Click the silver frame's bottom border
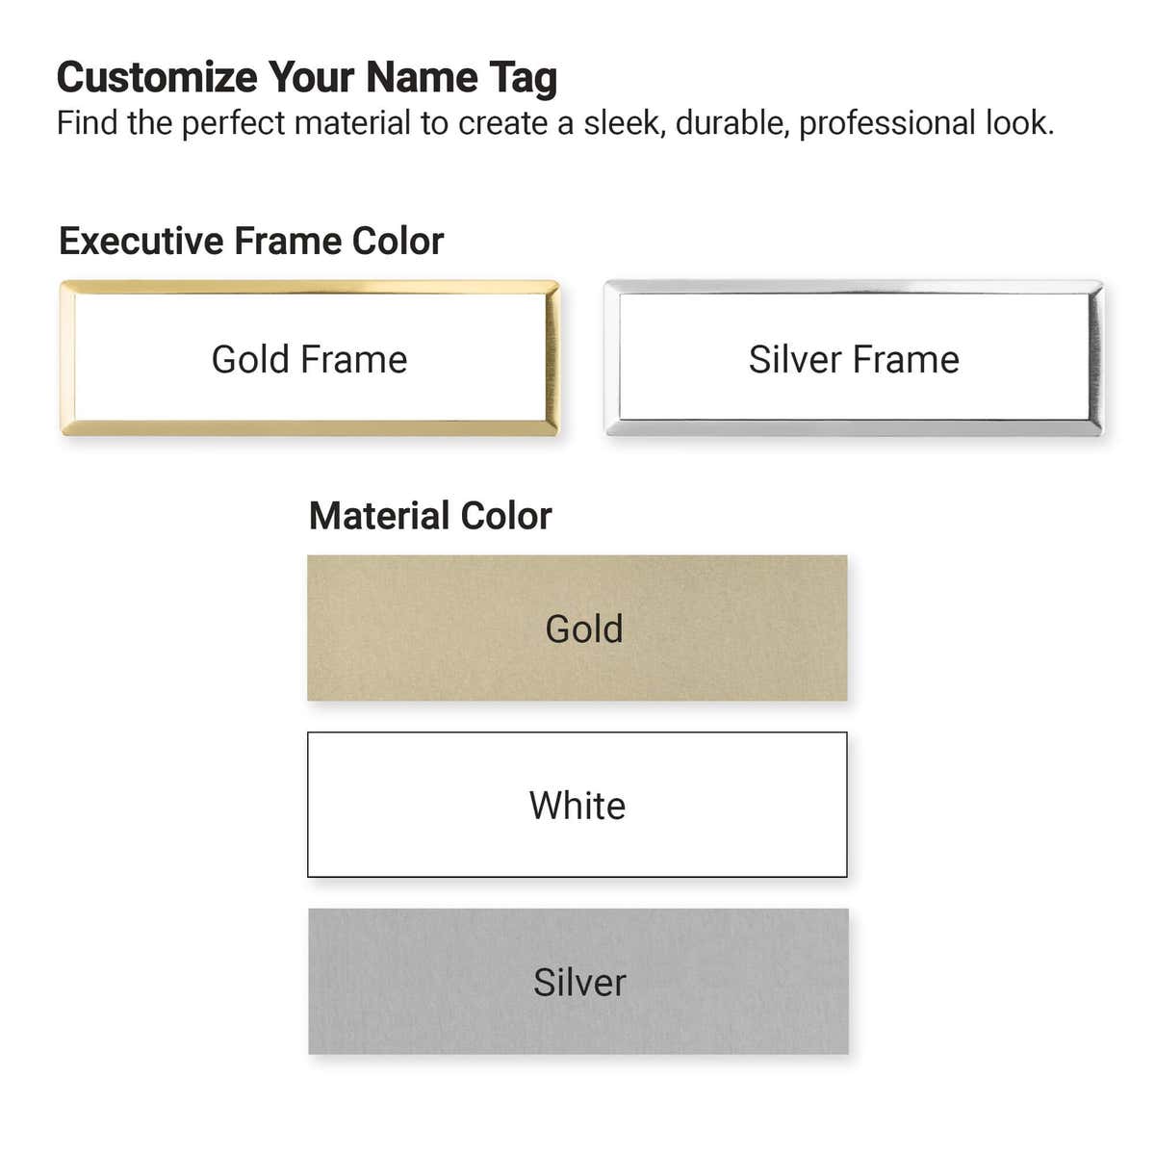 tap(854, 428)
